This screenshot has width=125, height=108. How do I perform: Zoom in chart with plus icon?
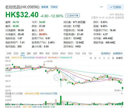point(95,58)
